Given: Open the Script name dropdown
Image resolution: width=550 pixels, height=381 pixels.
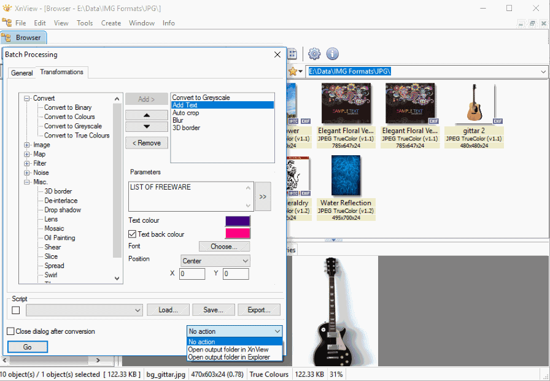Looking at the screenshot, I should tap(84, 310).
